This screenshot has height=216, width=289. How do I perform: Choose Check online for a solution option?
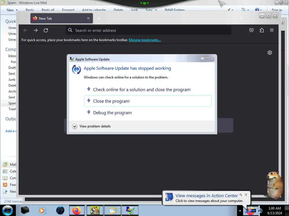148,90
